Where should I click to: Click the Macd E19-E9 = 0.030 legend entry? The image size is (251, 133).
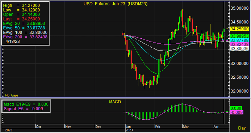26,104
